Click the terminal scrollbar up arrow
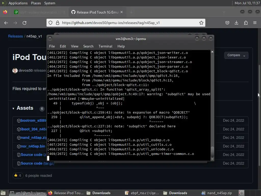 pos(212,52)
